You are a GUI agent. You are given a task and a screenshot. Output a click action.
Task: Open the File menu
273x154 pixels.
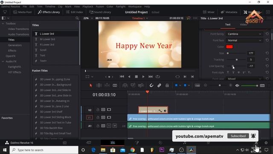point(25,6)
